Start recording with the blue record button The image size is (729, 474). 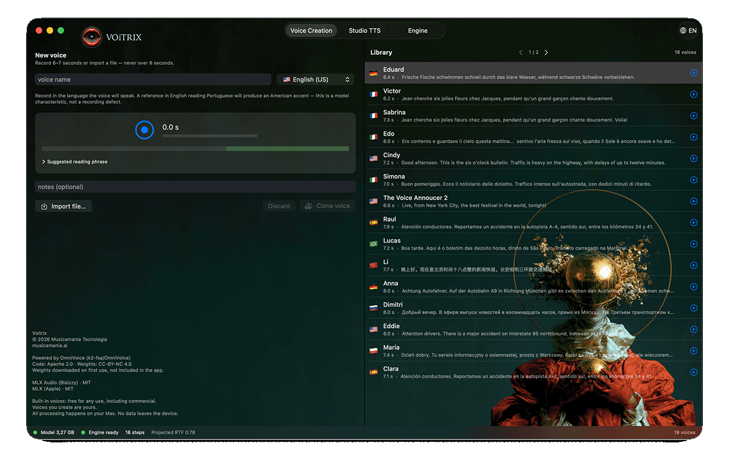145,129
